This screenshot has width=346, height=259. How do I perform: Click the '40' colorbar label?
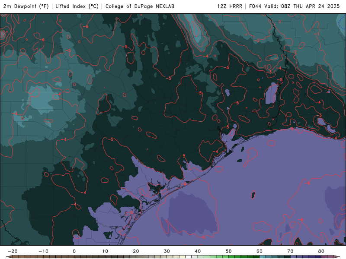coord(198,251)
